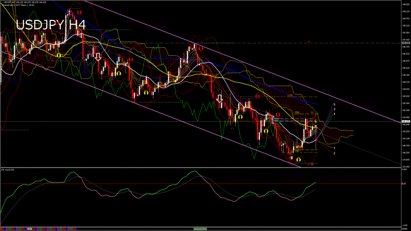Click the 149.650 top price axis label
Viewport: 411px width, 231px height.
405,4
